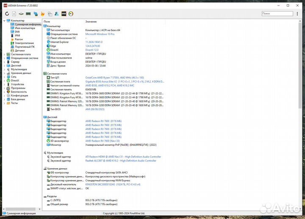Click the Refresh toolbar icon
This screenshot has width=305, height=219.
(x=7, y=14)
